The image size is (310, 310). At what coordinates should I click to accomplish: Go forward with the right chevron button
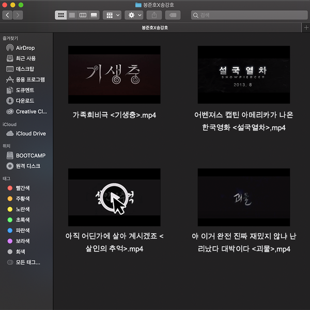pyautogui.click(x=18, y=15)
